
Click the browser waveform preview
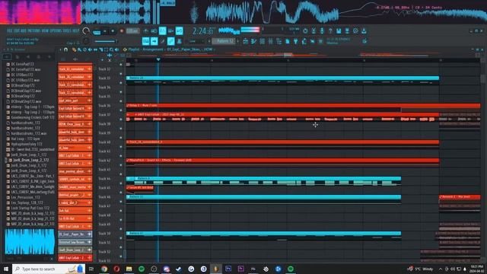(30, 241)
